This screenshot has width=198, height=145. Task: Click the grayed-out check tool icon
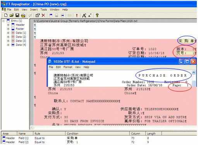tap(30, 15)
